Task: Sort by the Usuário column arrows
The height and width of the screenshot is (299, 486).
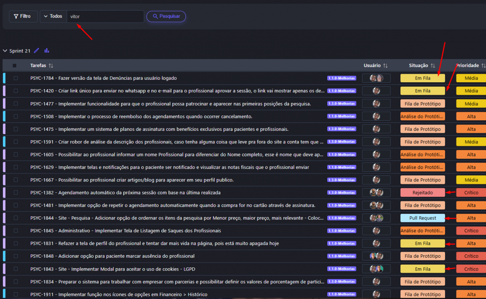Action: pyautogui.click(x=385, y=66)
